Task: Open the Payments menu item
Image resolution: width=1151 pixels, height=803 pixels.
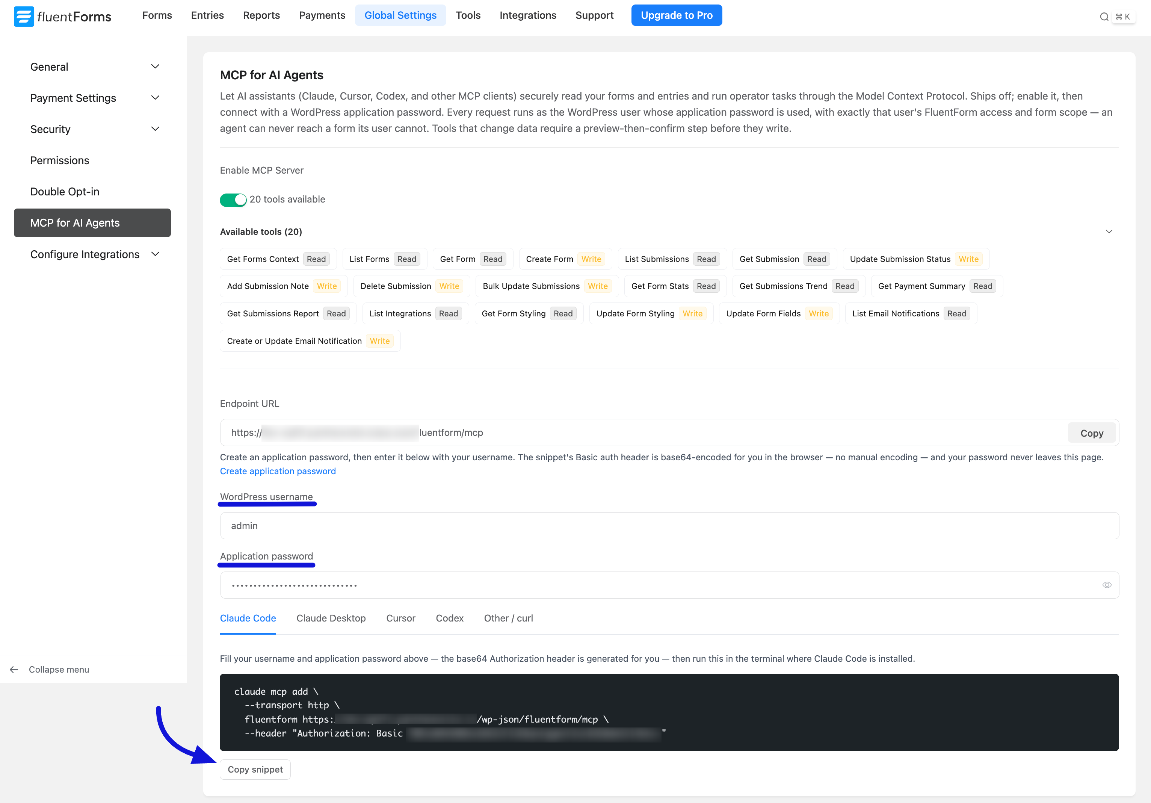Action: tap(322, 15)
